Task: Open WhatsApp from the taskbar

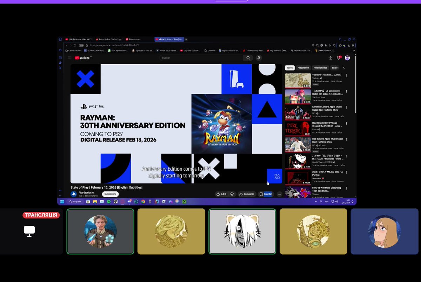Action: pyautogui.click(x=136, y=202)
